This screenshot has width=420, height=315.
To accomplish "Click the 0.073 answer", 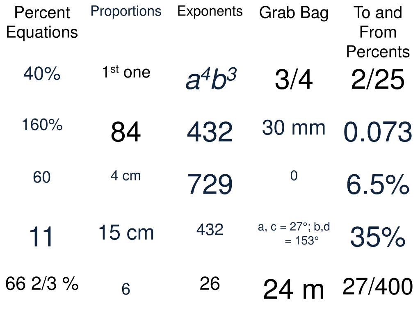I will click(x=378, y=132).
